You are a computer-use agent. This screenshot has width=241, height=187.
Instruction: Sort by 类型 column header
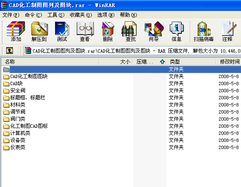coord(191,62)
